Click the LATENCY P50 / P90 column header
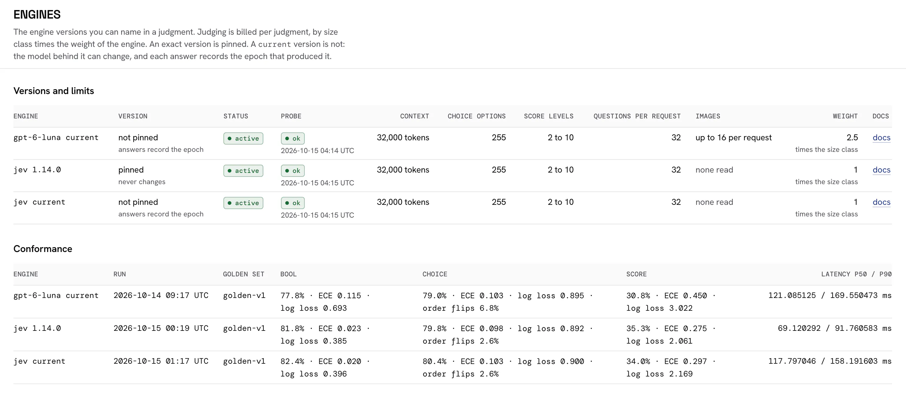 point(856,274)
